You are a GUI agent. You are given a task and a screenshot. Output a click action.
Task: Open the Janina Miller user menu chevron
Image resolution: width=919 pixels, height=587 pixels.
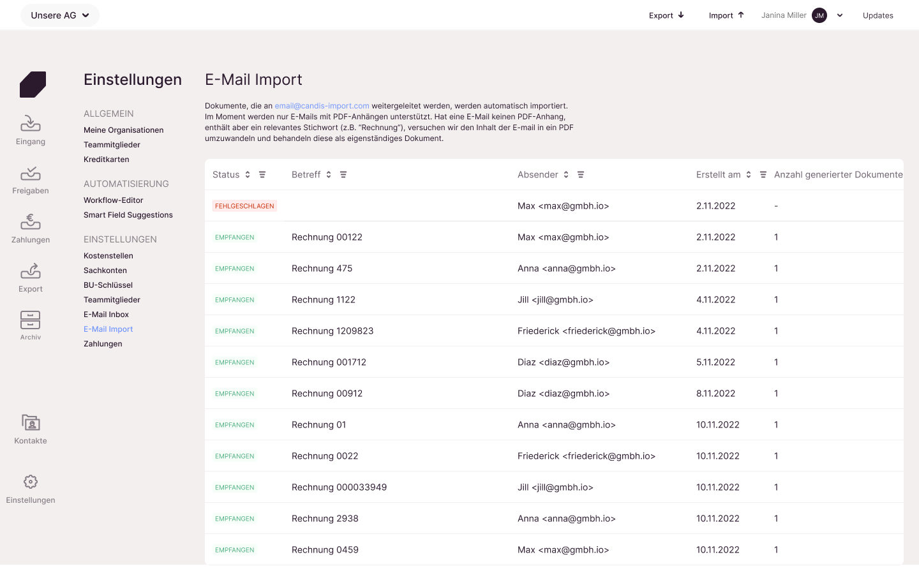pyautogui.click(x=840, y=15)
